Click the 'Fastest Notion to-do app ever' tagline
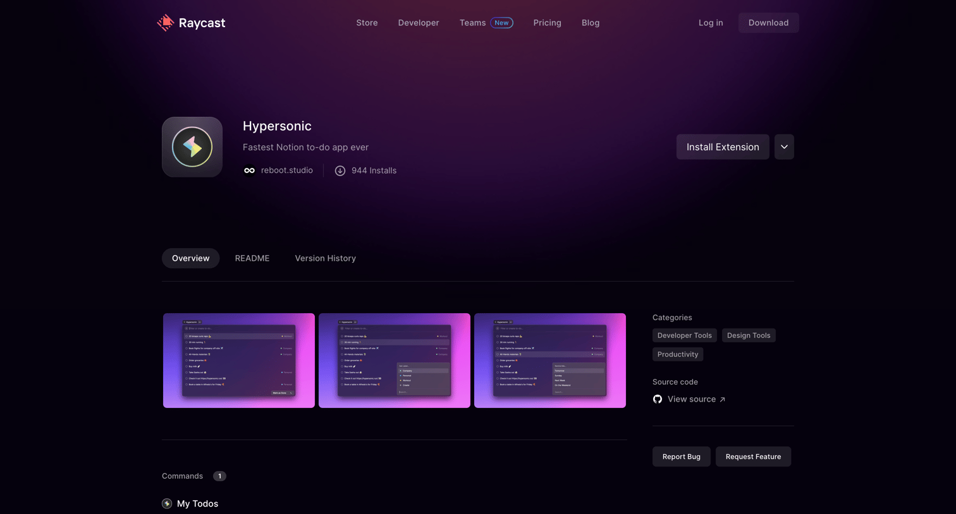 pos(305,147)
